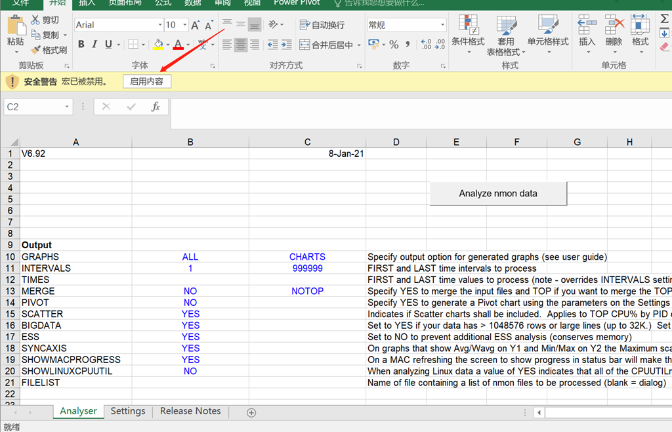672x432 pixels.
Task: Increase font size with larger A icon
Action: (x=195, y=26)
